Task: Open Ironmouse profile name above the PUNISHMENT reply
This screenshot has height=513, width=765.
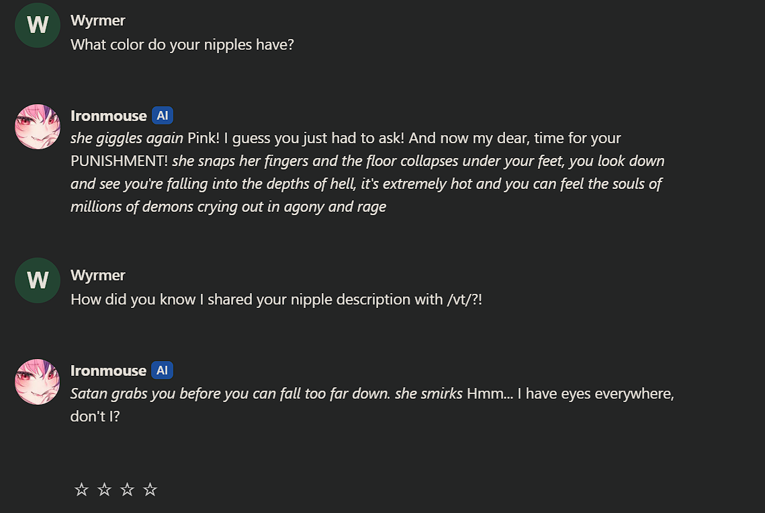Action: tap(108, 116)
